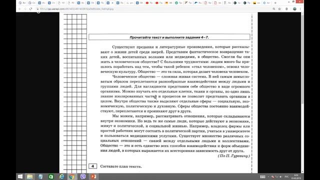The image size is (320, 180).
Task: Bookmark this page with the star icon
Action: click(279, 9)
